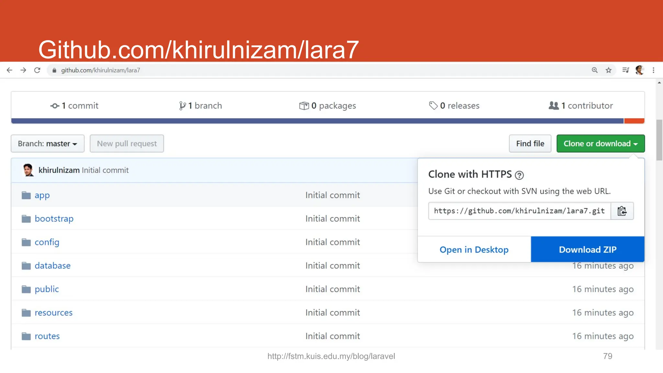Click the 16 minutes ago timestamp for routes
This screenshot has width=663, height=373.
[x=603, y=336]
